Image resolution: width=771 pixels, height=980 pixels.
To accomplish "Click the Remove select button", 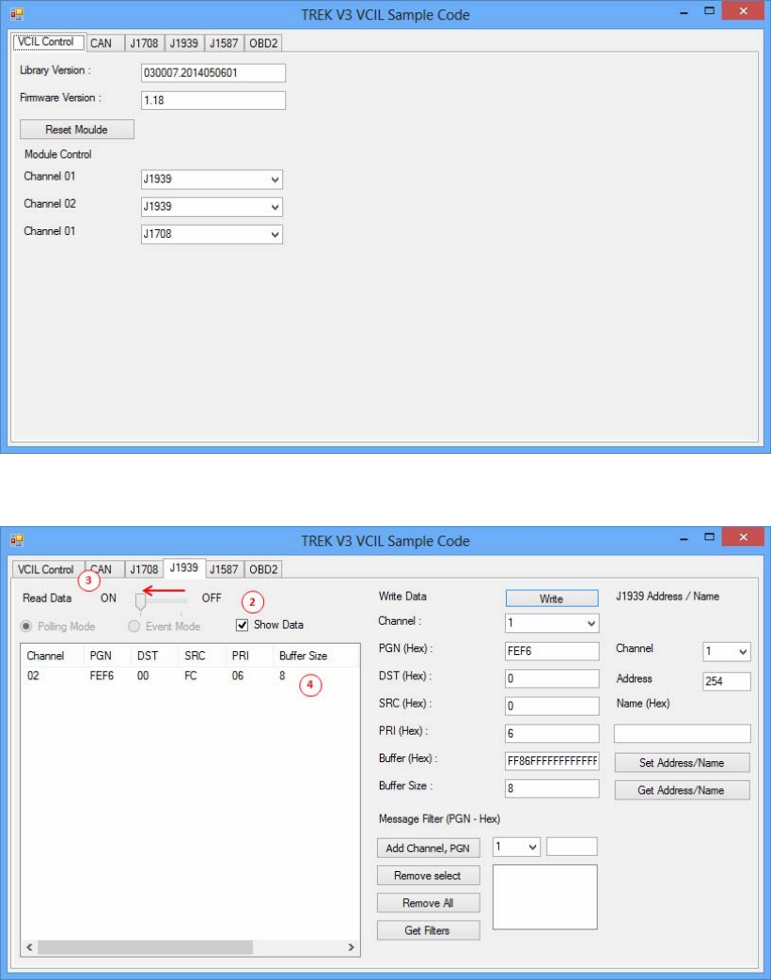I will coord(429,876).
